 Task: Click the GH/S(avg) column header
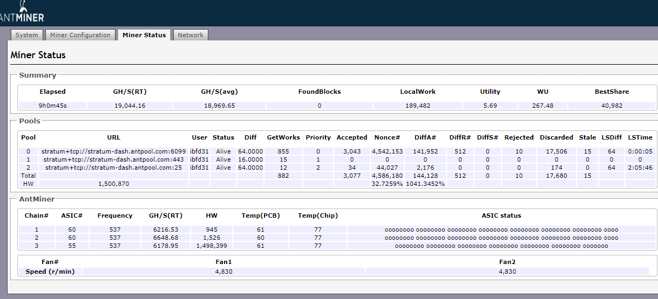pos(219,92)
